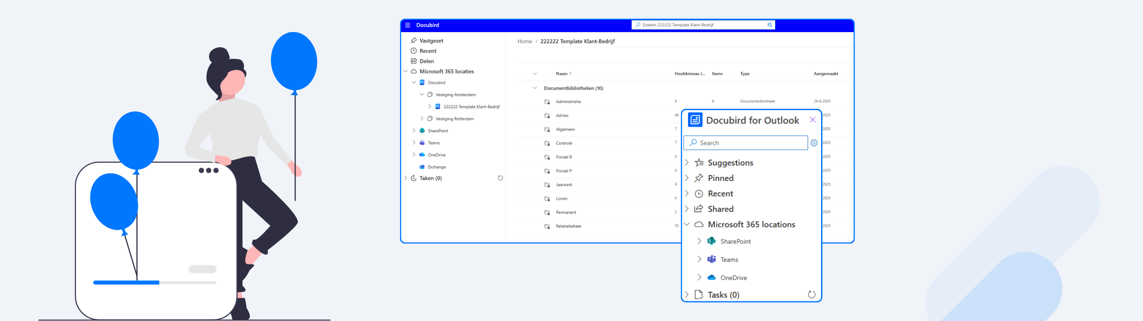
Task: Click the OneDrive cloud icon in Outlook panel
Action: click(712, 277)
